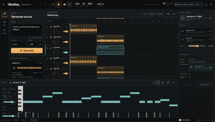
Task: Stop playback with the stop button
Action: (65, 5)
